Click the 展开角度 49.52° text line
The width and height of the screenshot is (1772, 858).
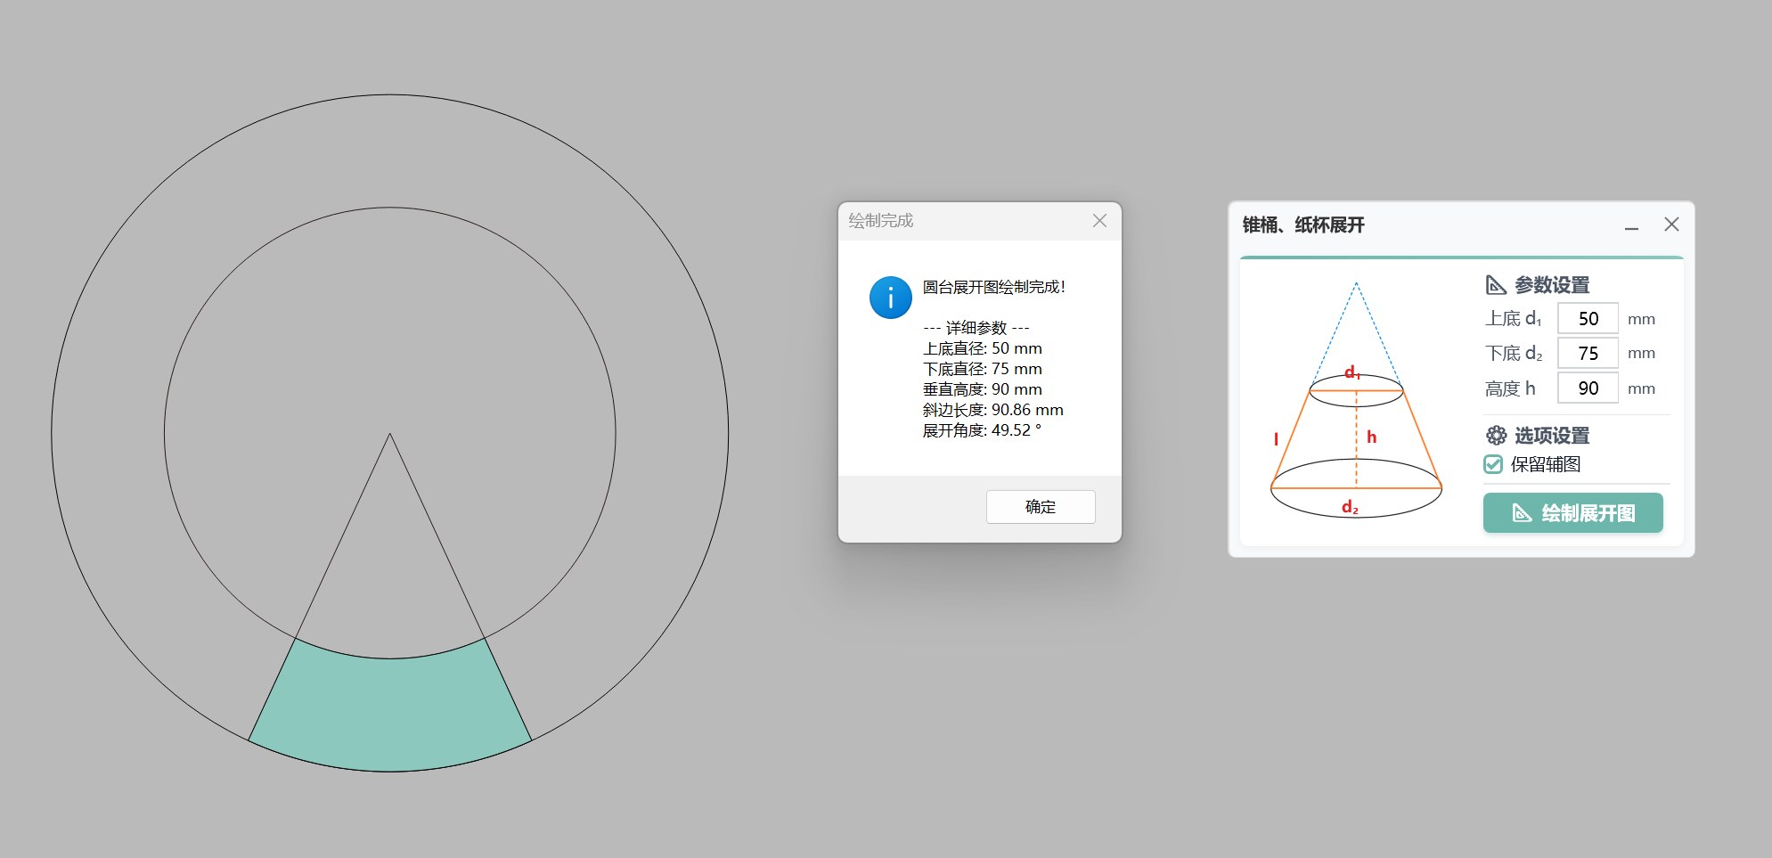[x=982, y=430]
